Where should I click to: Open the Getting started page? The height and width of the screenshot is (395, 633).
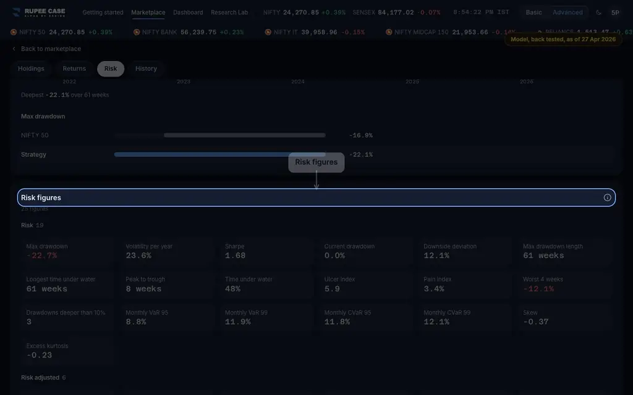point(103,12)
